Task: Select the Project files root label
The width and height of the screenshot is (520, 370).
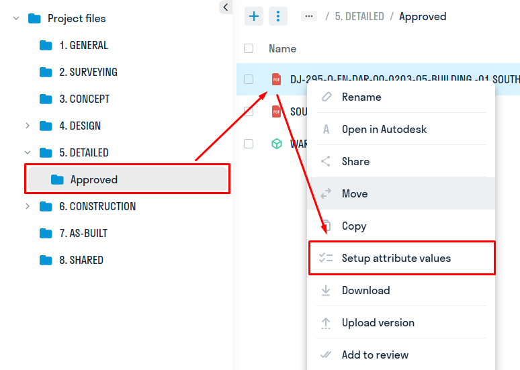Action: click(77, 19)
